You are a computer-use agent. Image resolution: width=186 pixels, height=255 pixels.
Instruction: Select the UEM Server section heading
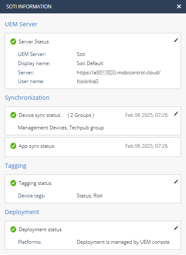click(21, 24)
